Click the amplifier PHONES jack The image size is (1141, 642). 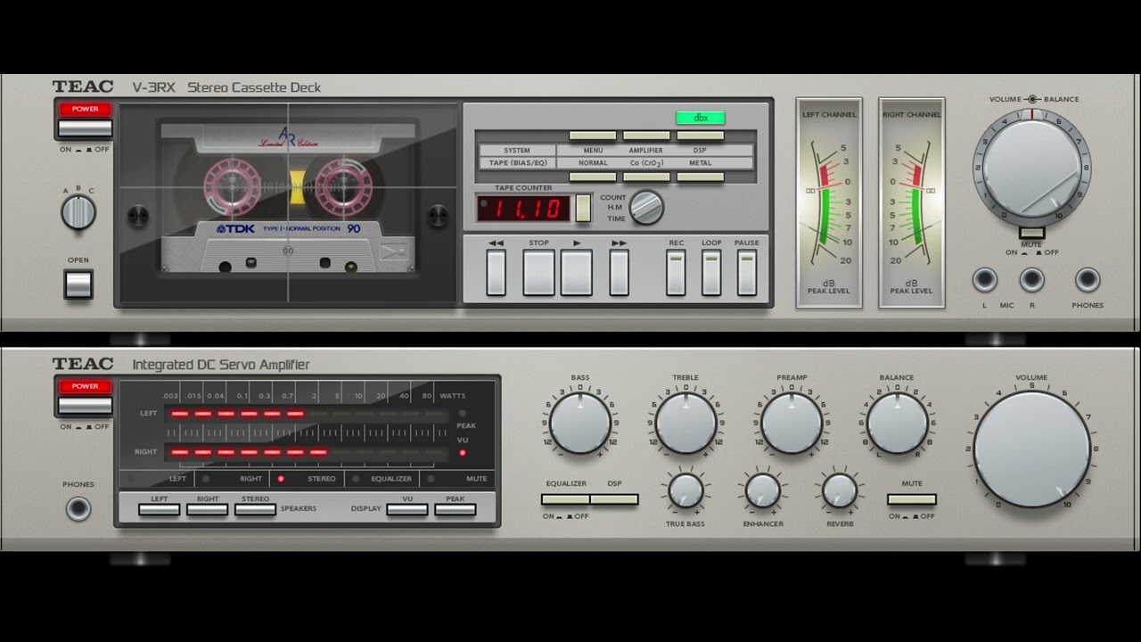coord(78,509)
